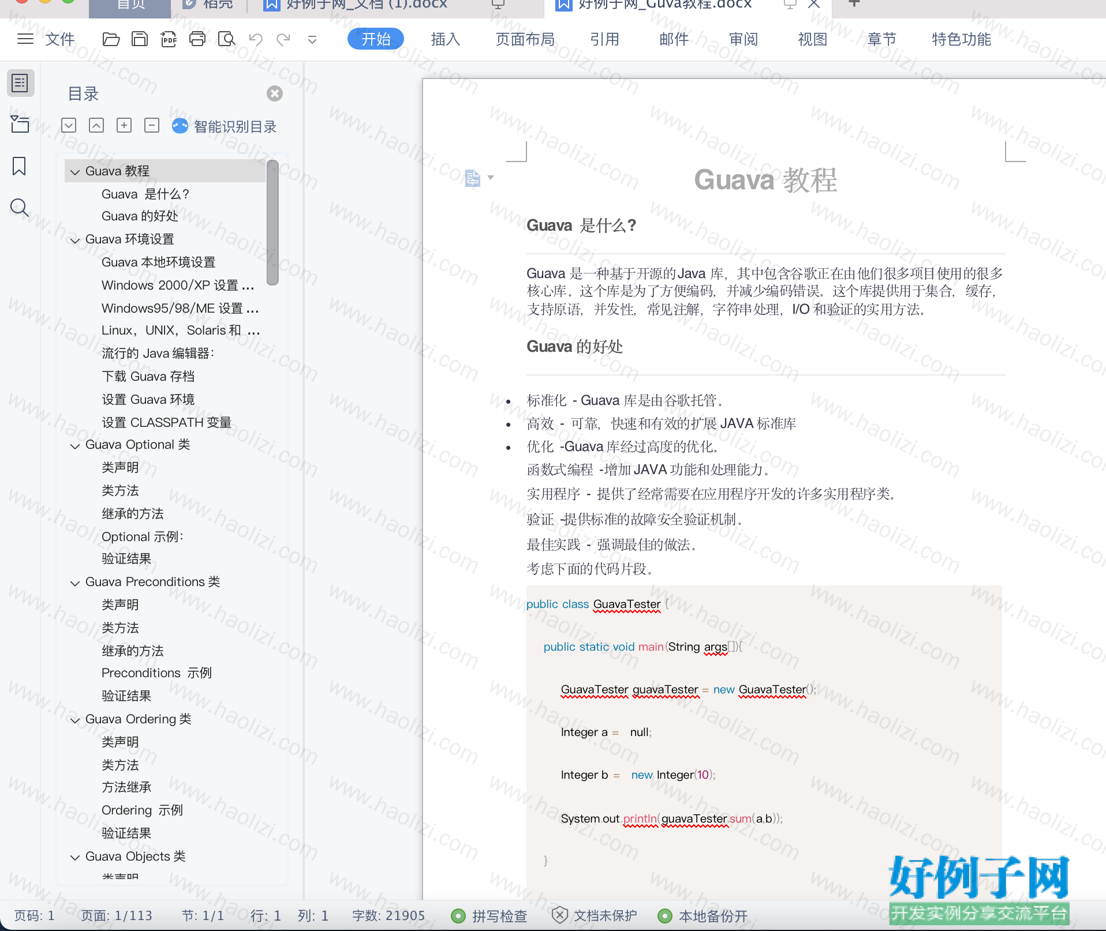Open the 文件 menu
The width and height of the screenshot is (1106, 931).
coord(60,39)
